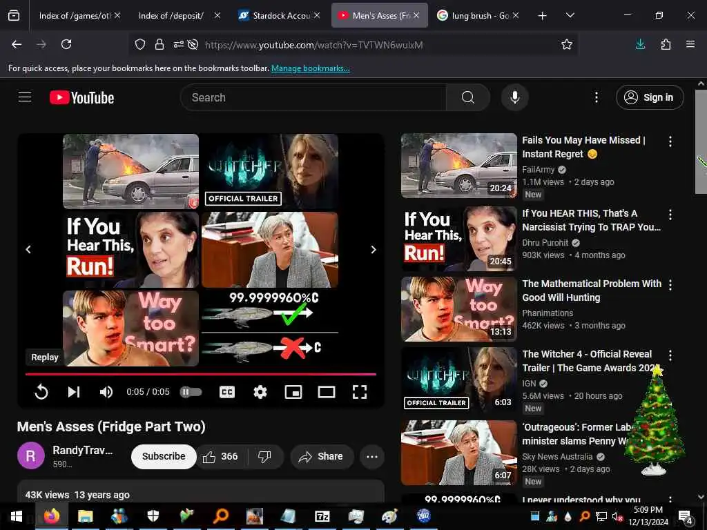Screen dimensions: 707x530
Task: Open Fails You May Have Missed thumbnail
Action: coord(458,166)
